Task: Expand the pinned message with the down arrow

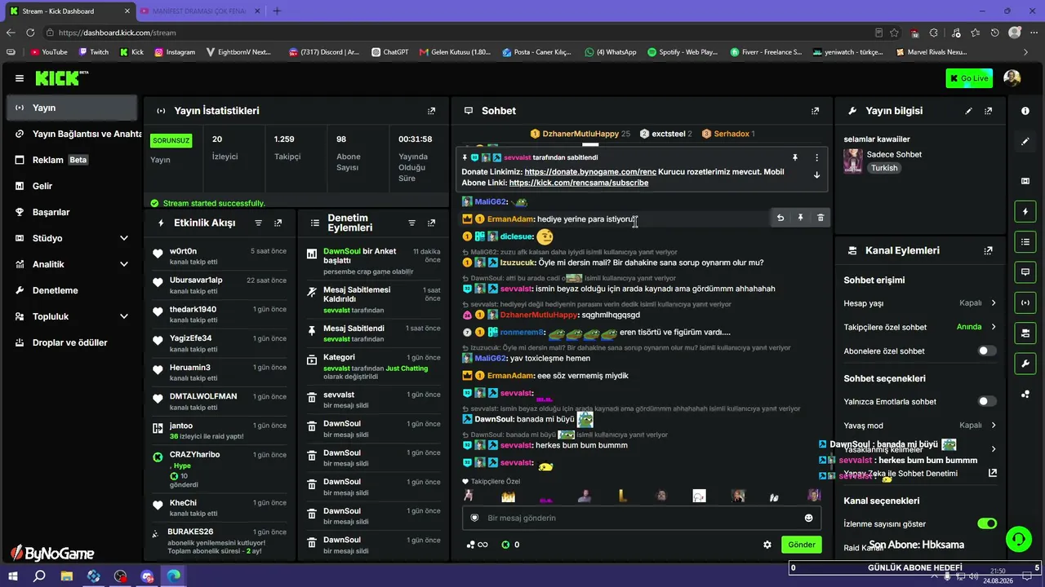Action: click(x=816, y=175)
